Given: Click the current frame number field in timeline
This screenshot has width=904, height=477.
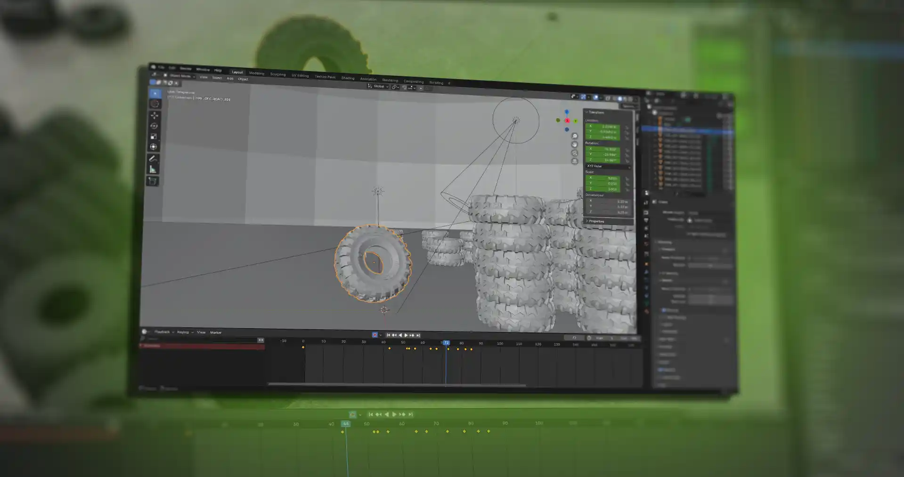Looking at the screenshot, I should [x=575, y=338].
